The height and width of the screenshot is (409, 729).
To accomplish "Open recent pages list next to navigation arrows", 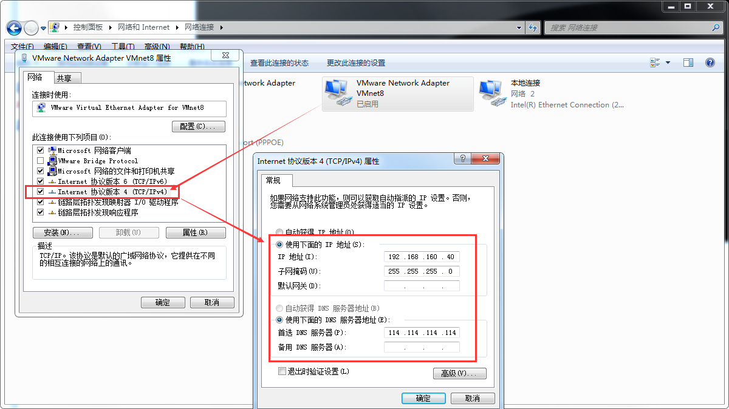I will (43, 28).
